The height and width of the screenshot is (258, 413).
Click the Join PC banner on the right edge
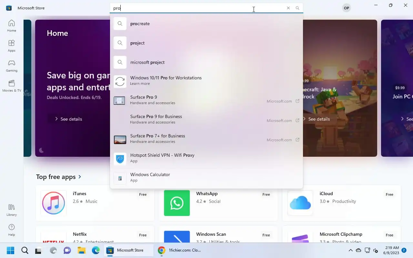pos(397,88)
